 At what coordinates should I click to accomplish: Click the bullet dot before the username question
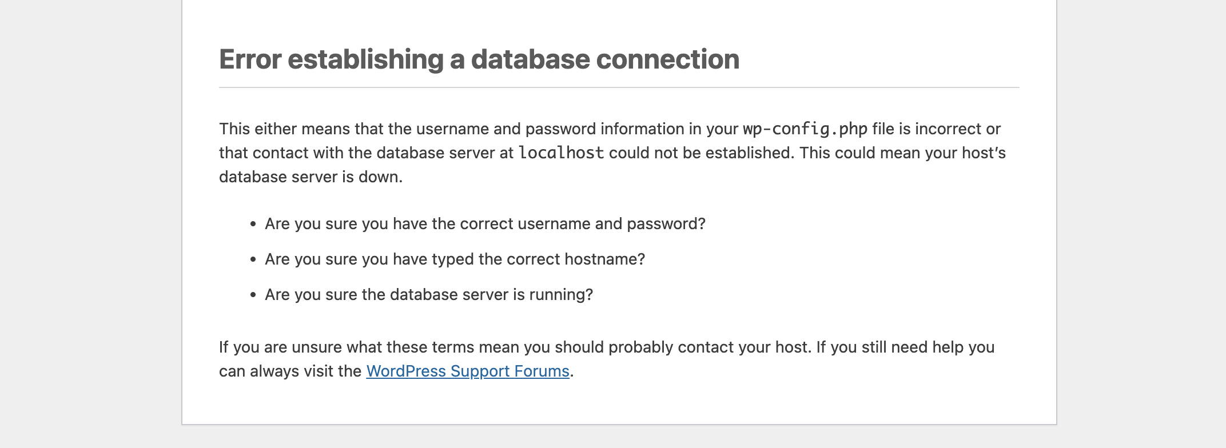coord(253,225)
